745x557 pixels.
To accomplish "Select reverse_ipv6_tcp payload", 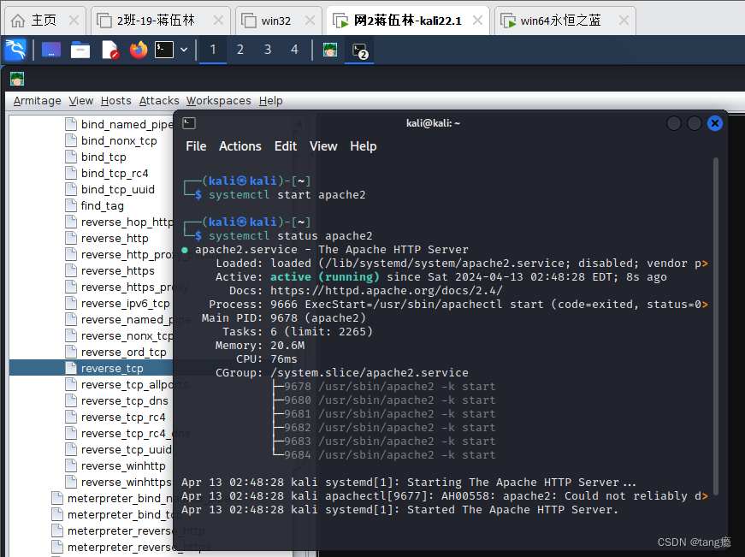I will (125, 303).
